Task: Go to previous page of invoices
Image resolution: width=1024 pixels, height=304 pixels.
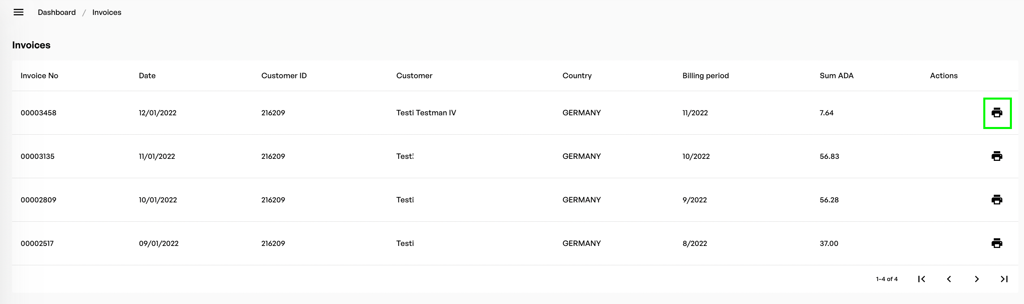Action: click(949, 279)
